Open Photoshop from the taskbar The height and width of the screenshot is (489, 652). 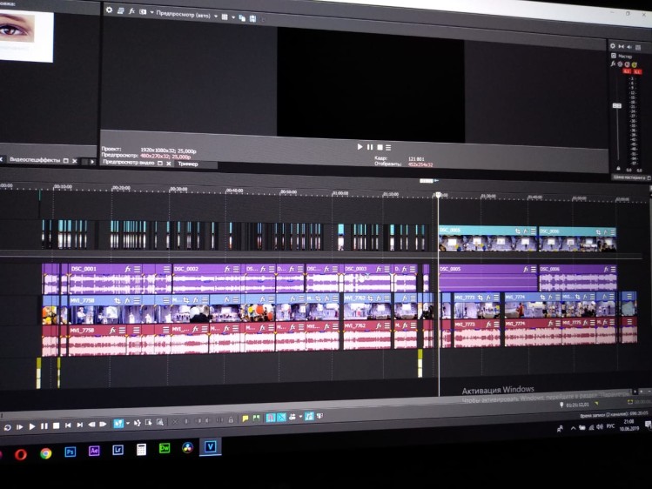(70, 451)
